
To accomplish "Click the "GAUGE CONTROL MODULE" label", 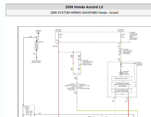I will (x=139, y=64).
